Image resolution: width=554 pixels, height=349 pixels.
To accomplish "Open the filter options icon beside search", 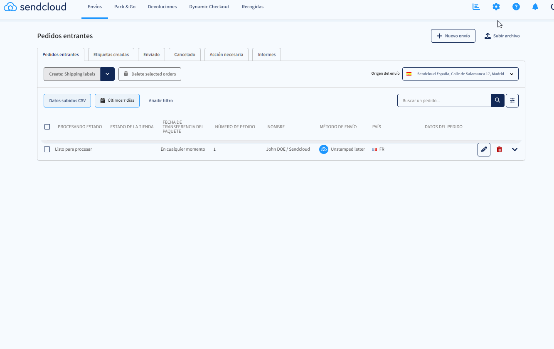I will click(512, 100).
